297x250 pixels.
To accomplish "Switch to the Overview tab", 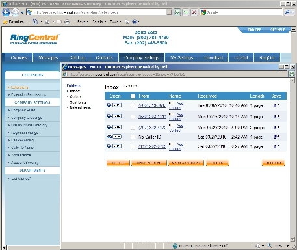I will [x=19, y=57].
